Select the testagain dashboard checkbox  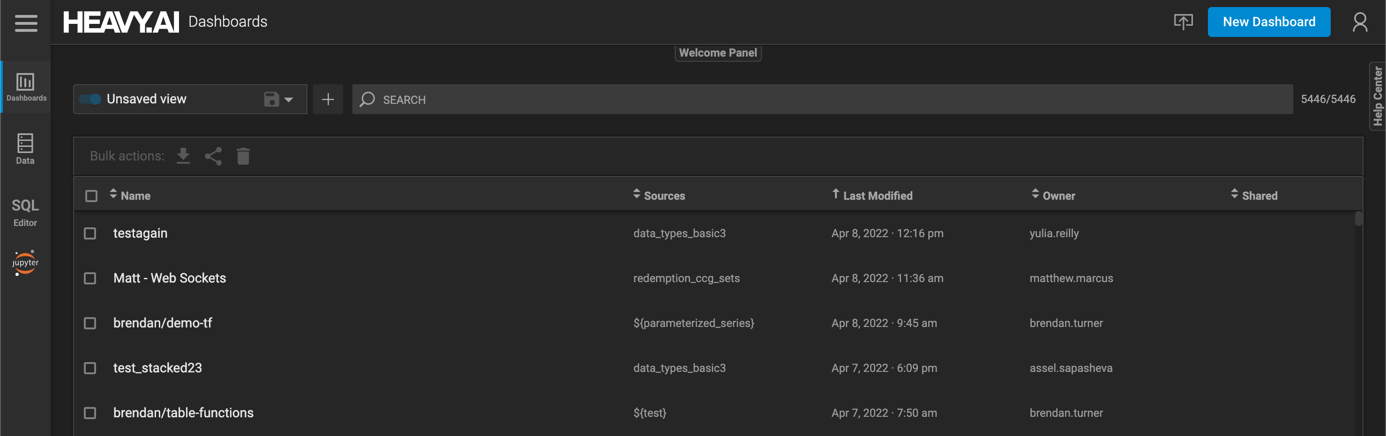[90, 233]
